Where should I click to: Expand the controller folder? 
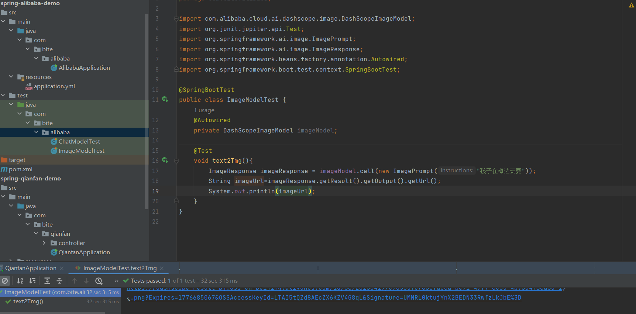[44, 243]
